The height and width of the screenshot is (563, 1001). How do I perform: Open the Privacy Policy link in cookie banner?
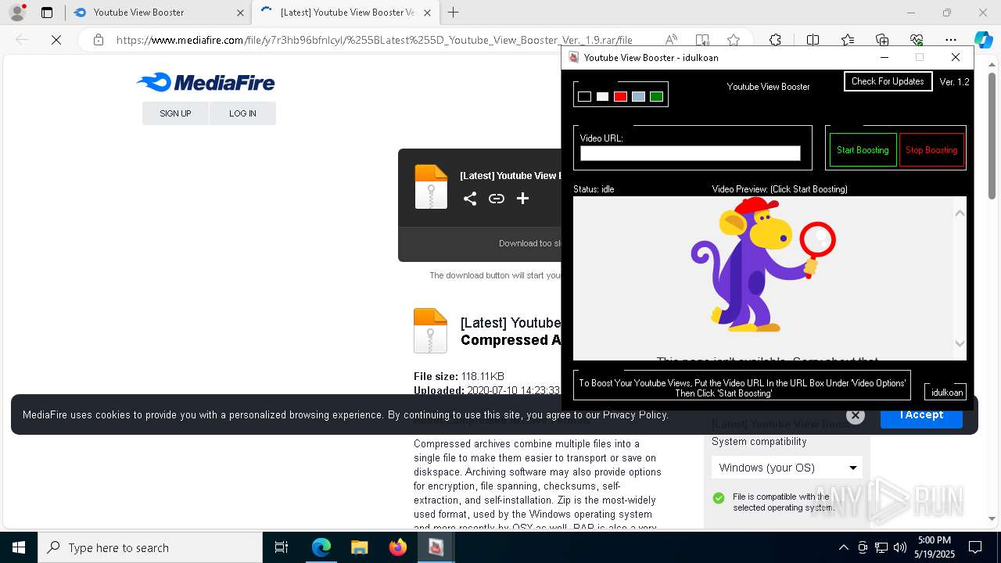pyautogui.click(x=635, y=415)
